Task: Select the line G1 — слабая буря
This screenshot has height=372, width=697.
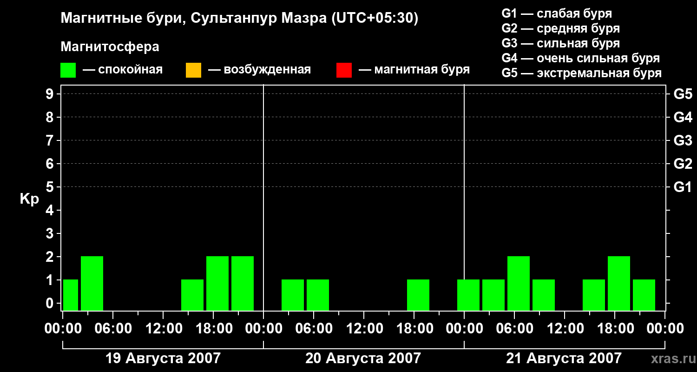Action: (x=557, y=13)
